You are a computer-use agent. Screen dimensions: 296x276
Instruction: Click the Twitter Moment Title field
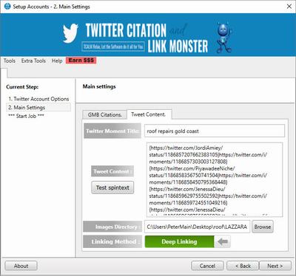[x=215, y=131]
